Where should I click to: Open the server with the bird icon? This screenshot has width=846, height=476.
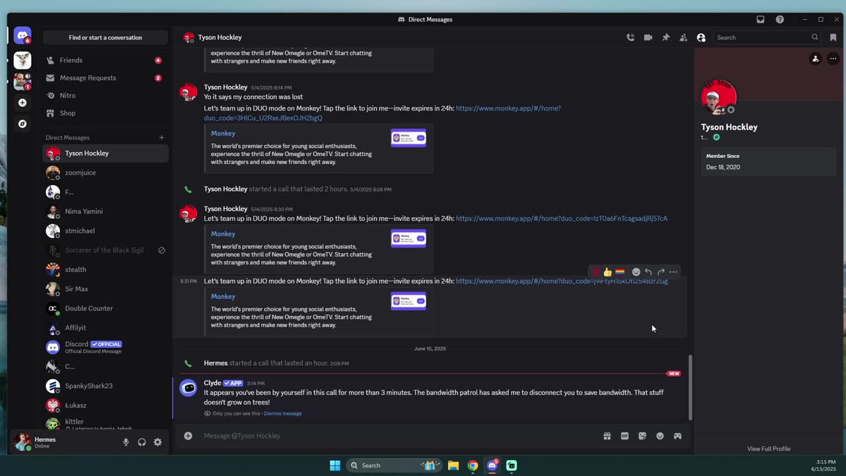coord(22,61)
